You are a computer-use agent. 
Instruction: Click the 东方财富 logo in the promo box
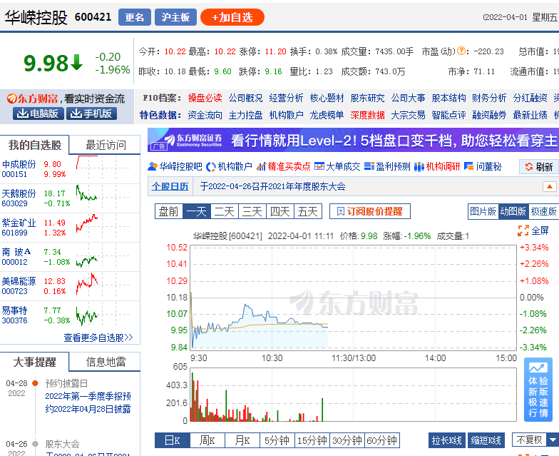(33, 98)
